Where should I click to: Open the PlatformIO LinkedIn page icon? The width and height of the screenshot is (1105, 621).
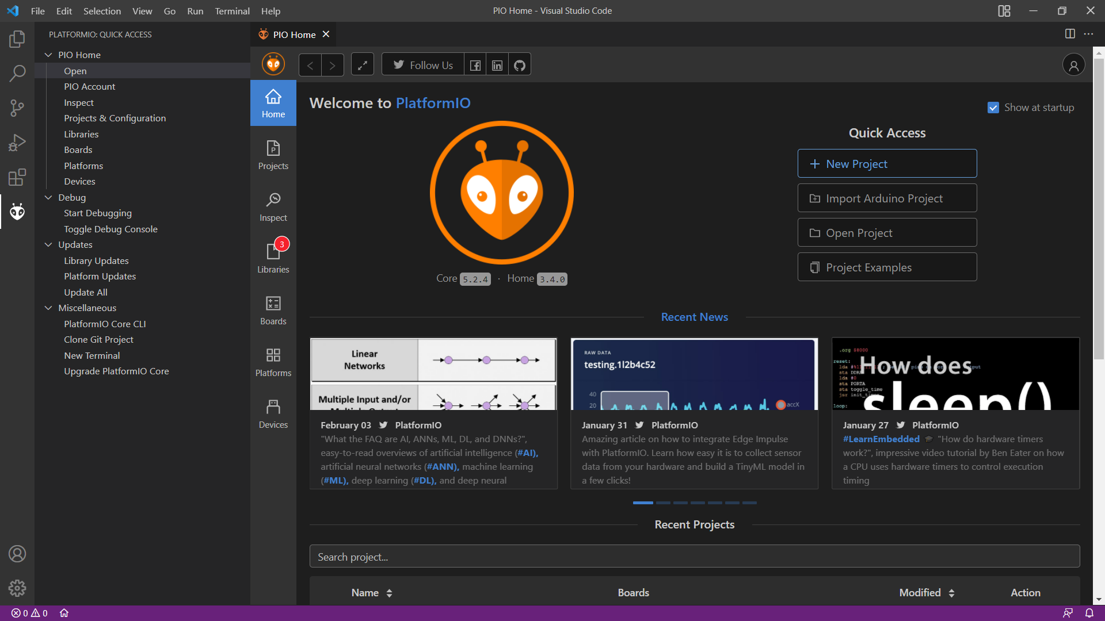coord(497,65)
